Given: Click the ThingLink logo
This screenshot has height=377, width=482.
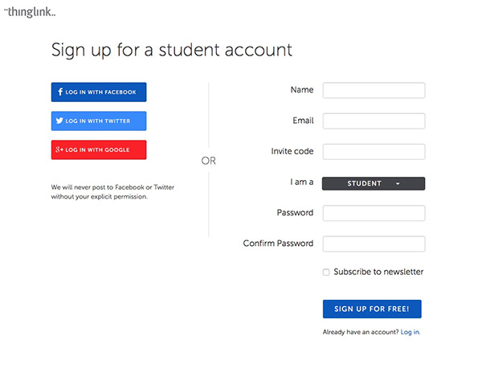Looking at the screenshot, I should click(30, 12).
